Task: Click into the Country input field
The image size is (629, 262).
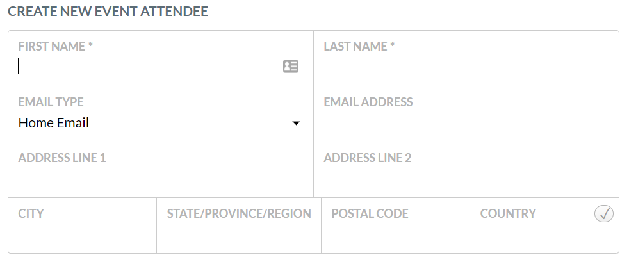Action: coord(544,234)
